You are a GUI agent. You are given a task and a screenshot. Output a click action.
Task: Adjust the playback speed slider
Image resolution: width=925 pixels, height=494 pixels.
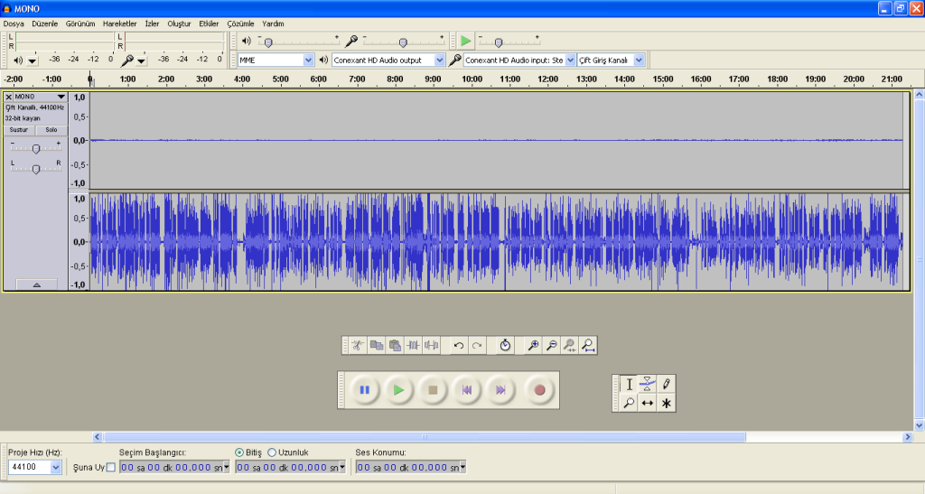[x=499, y=42]
